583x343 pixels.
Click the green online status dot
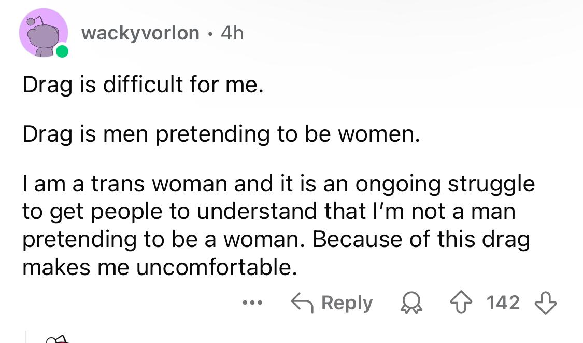tap(62, 51)
